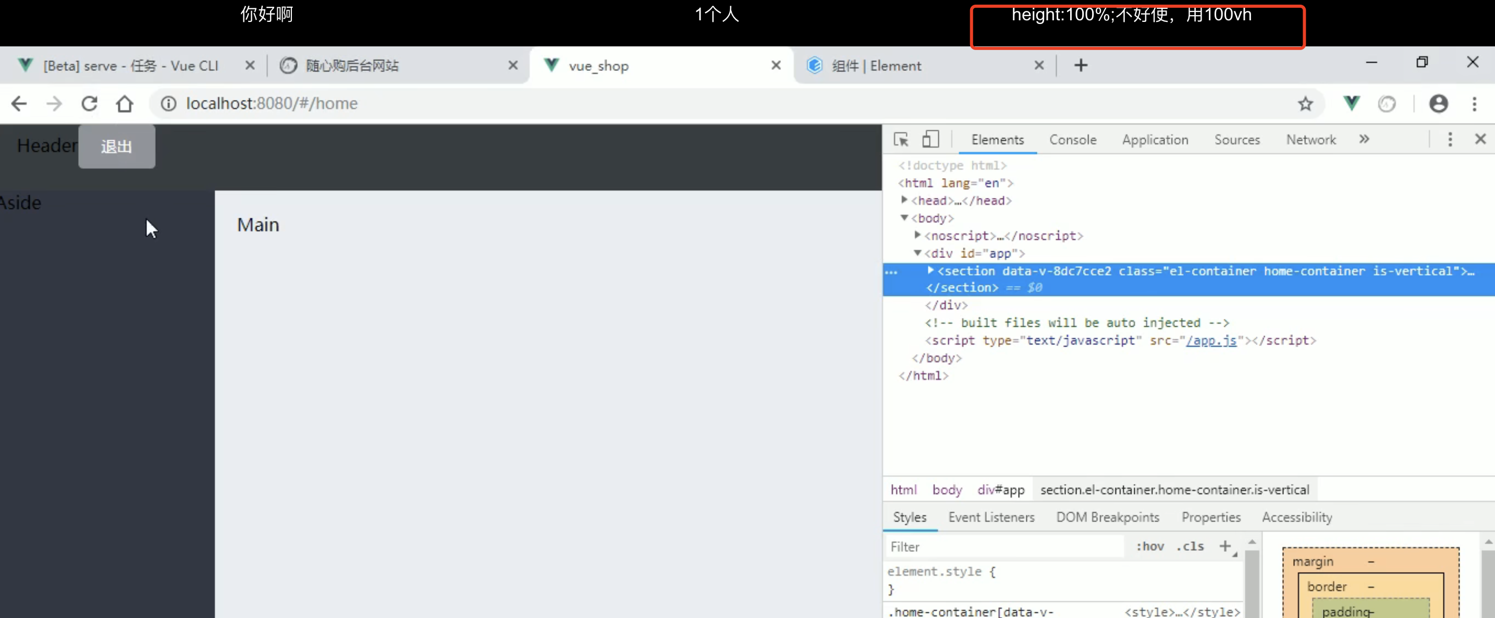Click the inspect element picker icon
Image resolution: width=1495 pixels, height=618 pixels.
[x=901, y=139]
